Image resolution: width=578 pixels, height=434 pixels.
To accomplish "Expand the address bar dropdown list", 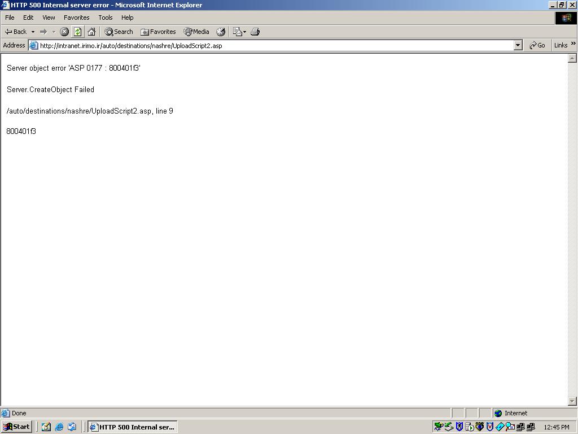I will click(x=518, y=45).
